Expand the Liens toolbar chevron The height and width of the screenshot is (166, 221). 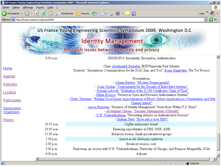tap(207, 12)
